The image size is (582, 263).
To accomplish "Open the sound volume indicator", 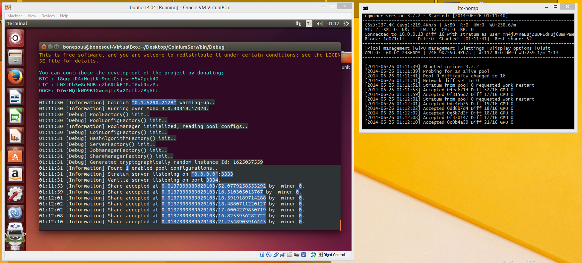I will (320, 23).
